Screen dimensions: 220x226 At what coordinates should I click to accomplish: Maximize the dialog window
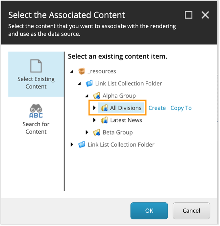189,15
